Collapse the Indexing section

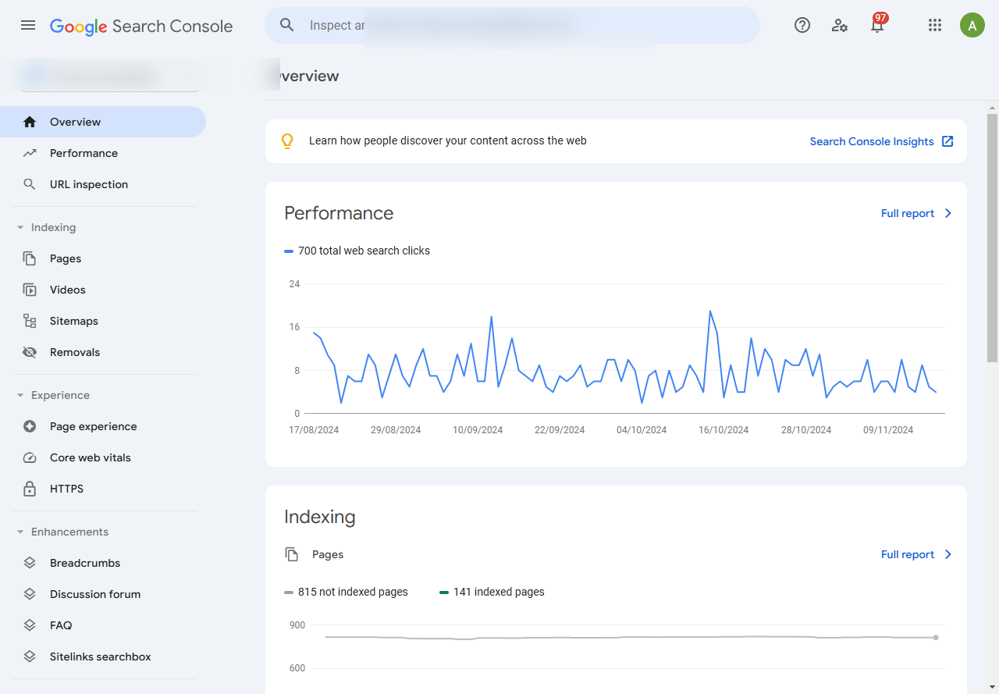click(20, 227)
